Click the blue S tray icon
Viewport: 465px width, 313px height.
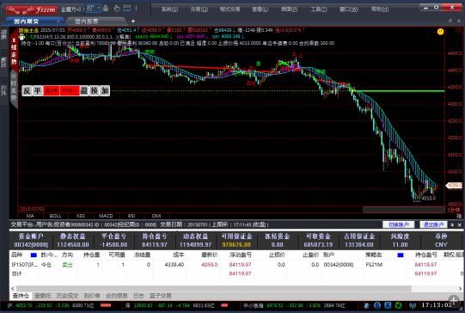377,305
